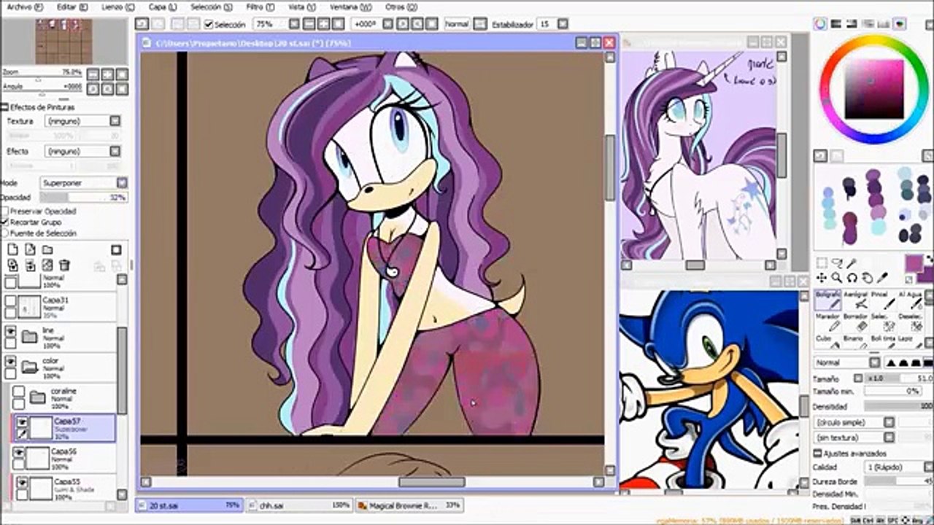Hide the line folder layer
Image resolution: width=934 pixels, height=525 pixels.
[x=10, y=331]
